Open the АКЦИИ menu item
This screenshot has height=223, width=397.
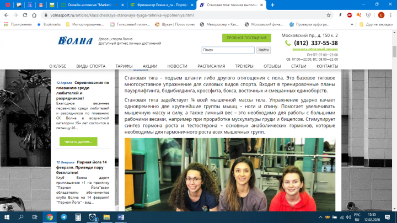pyautogui.click(x=150, y=66)
